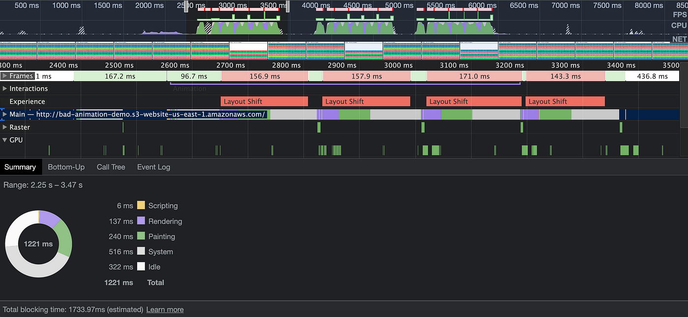Image resolution: width=688 pixels, height=317 pixels.
Task: Click the Learn more link
Action: pos(165,310)
